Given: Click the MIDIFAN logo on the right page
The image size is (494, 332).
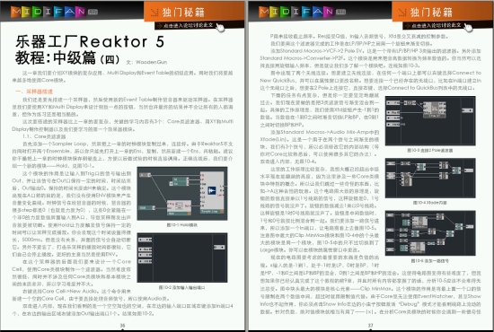Looking at the screenshot, I should (302, 12).
